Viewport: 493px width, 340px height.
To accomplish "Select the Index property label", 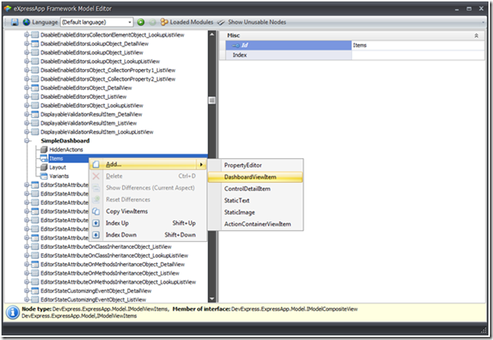I will coord(239,55).
